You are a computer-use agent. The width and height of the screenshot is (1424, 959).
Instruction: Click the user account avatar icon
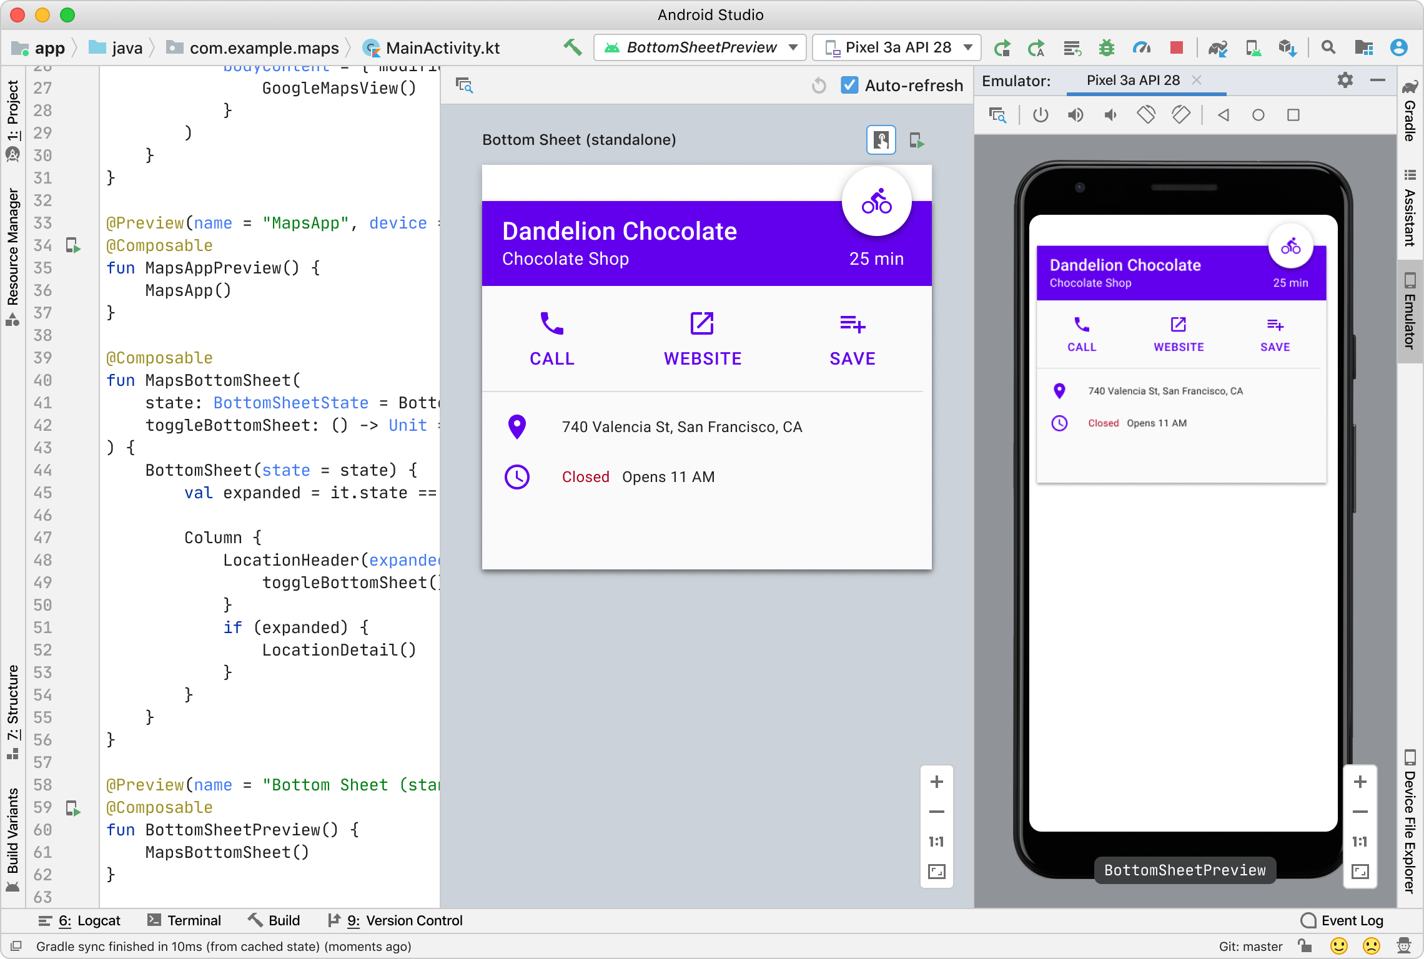(1399, 47)
